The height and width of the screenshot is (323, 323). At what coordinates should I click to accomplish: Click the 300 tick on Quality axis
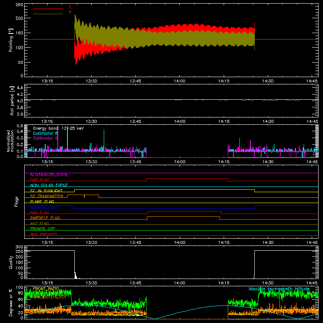click(19, 247)
